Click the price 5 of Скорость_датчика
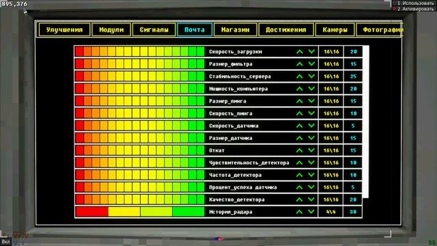This screenshot has width=437, height=246. (x=353, y=126)
